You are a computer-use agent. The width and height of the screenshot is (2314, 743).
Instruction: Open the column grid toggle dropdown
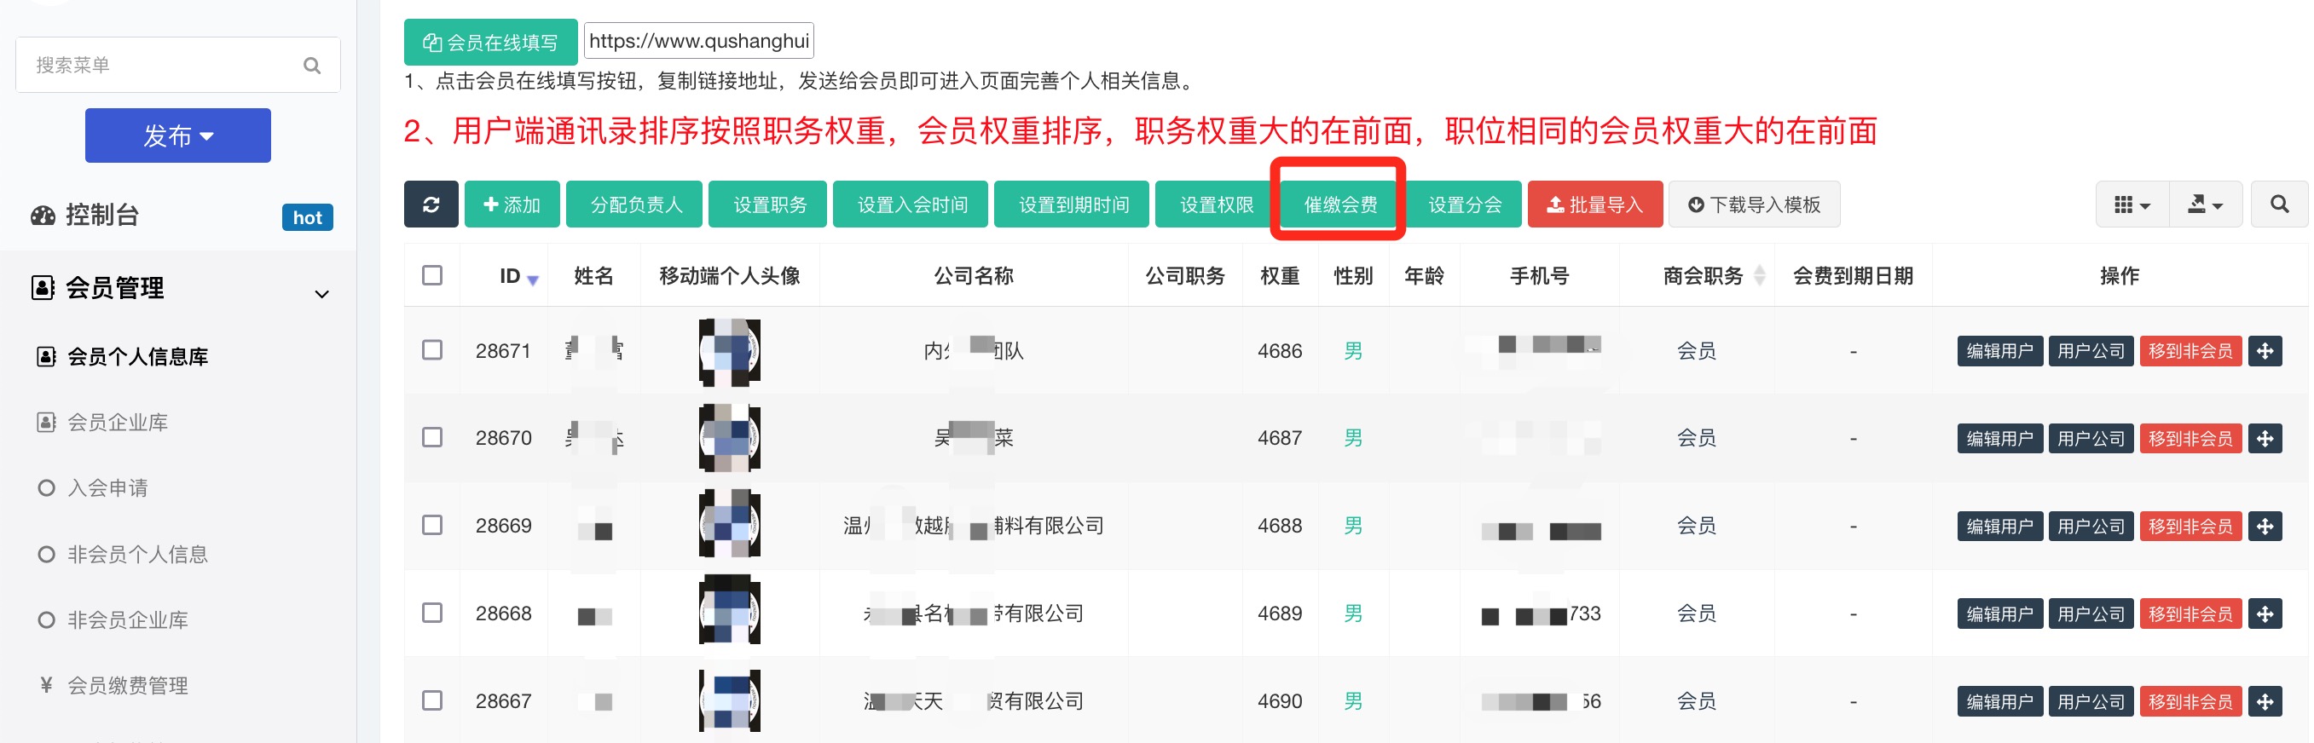2132,204
